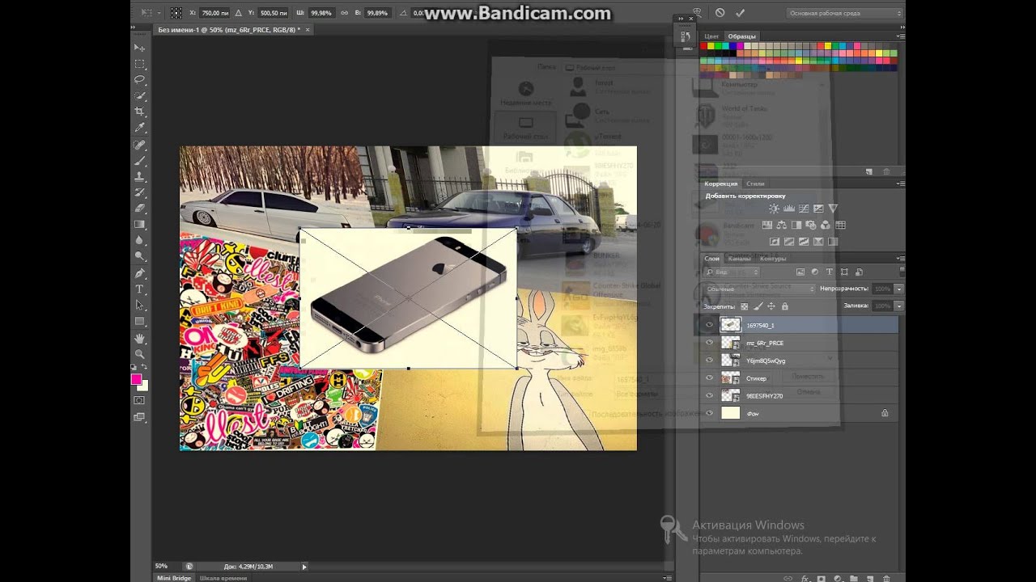Select the Horizontal Type tool
Image resolution: width=1036 pixels, height=582 pixels.
139,289
